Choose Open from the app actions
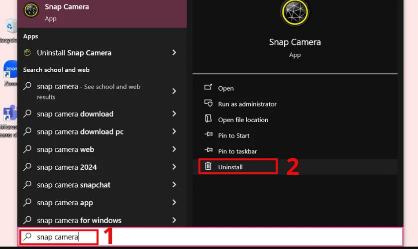 tap(295, 88)
